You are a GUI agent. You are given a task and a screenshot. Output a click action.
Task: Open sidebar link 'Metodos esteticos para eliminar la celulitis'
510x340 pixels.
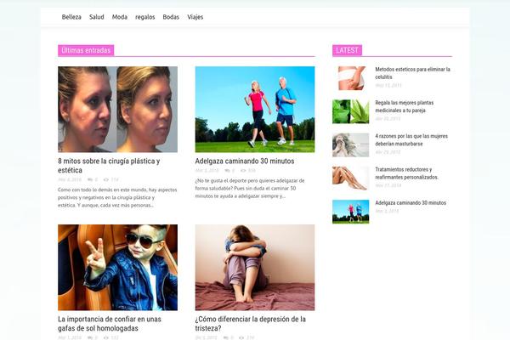[x=413, y=73]
